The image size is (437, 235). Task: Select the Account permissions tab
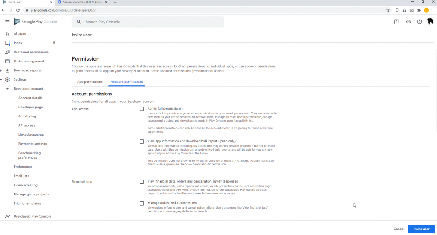(126, 82)
